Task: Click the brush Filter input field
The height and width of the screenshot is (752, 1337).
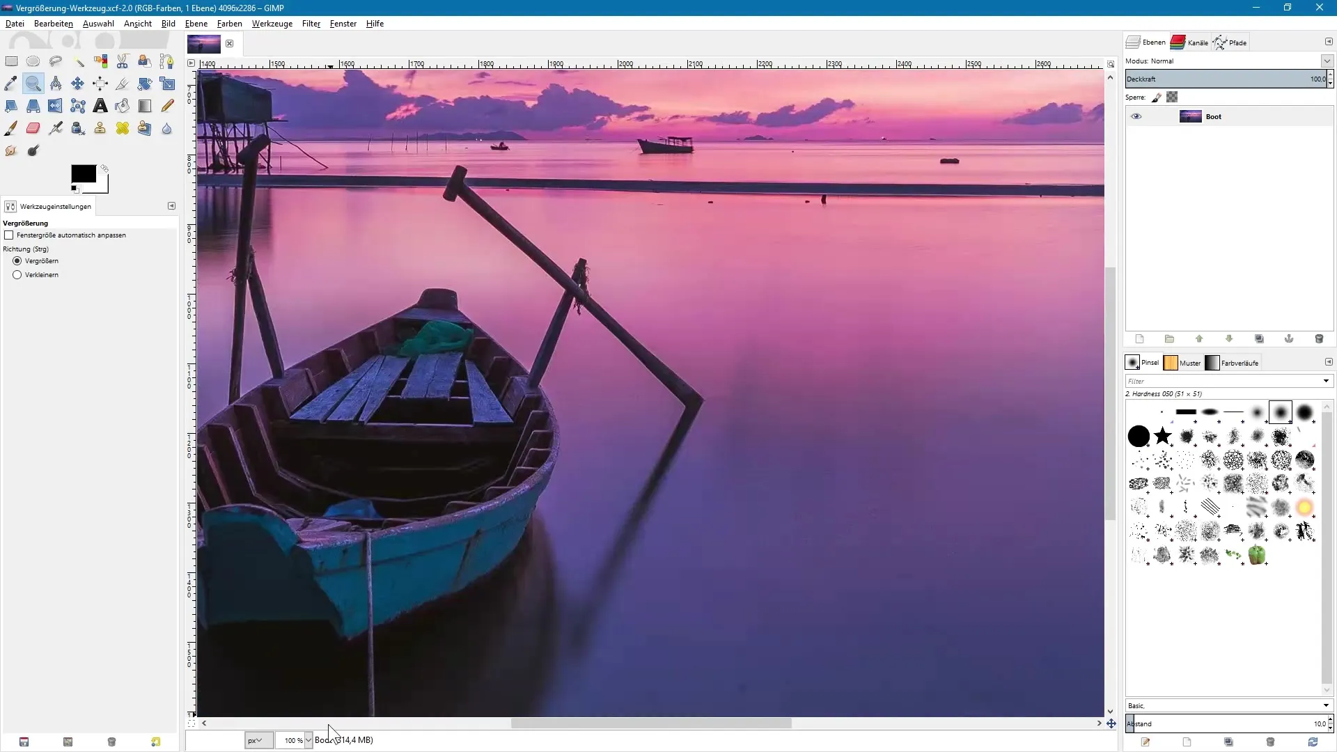Action: pos(1222,381)
